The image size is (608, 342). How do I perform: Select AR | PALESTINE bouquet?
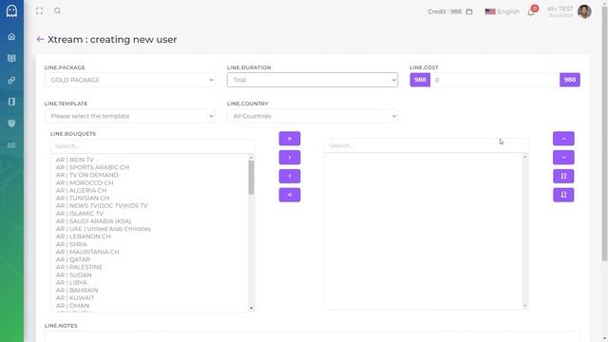tap(79, 267)
